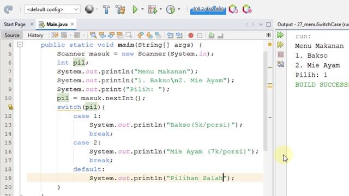Click the Profile Project icon
The image size is (349, 196).
[171, 9]
